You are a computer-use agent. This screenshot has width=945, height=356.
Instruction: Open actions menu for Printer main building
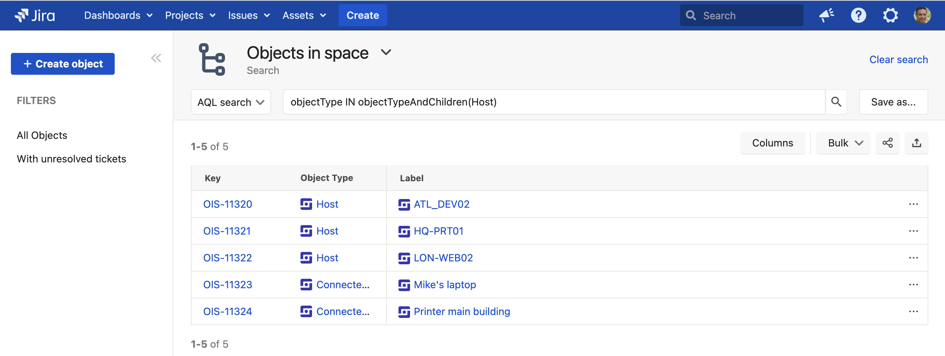pos(913,312)
